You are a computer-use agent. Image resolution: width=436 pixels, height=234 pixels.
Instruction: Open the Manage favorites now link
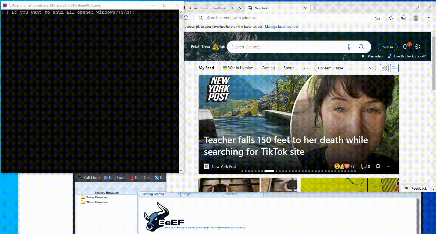(281, 27)
